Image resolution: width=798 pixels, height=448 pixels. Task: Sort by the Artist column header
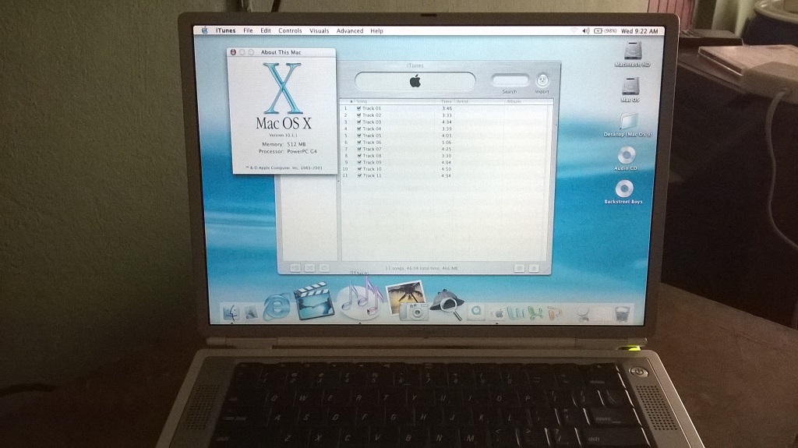pyautogui.click(x=479, y=102)
